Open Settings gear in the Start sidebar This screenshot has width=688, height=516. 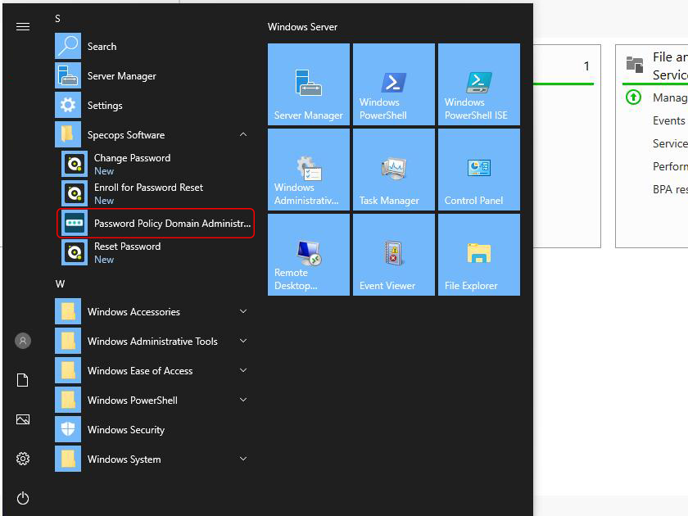[x=23, y=459]
